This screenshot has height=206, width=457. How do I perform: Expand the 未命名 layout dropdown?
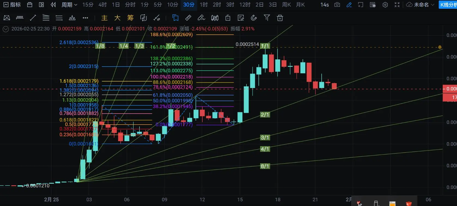click(420, 5)
